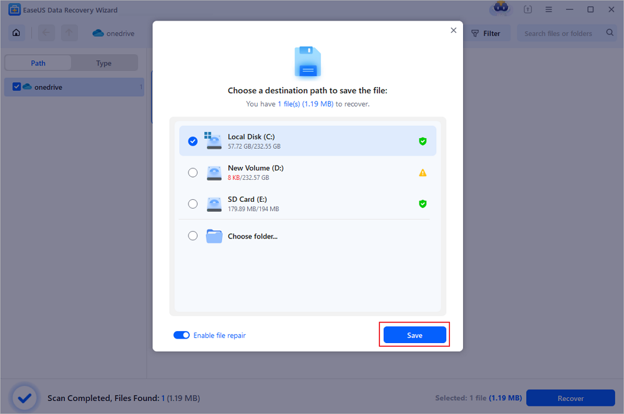The height and width of the screenshot is (414, 624).
Task: Click the back arrow navigation icon
Action: click(46, 32)
